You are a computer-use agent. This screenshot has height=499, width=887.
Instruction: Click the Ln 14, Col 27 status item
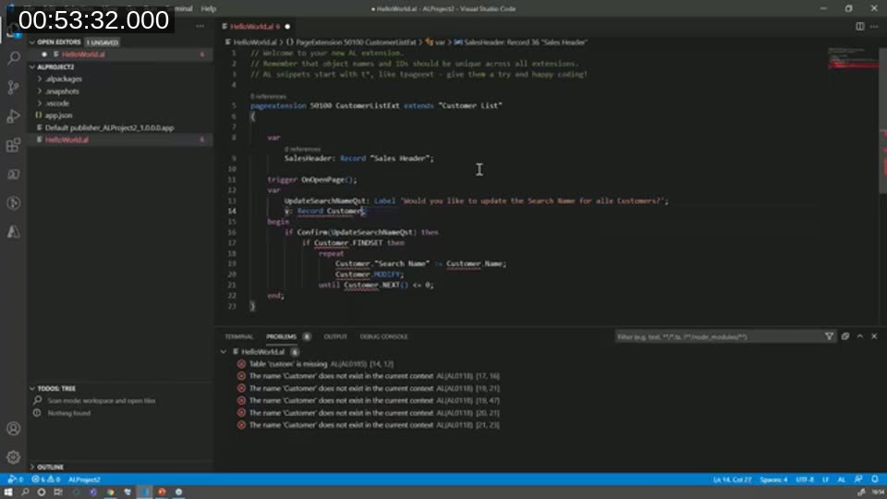732,480
